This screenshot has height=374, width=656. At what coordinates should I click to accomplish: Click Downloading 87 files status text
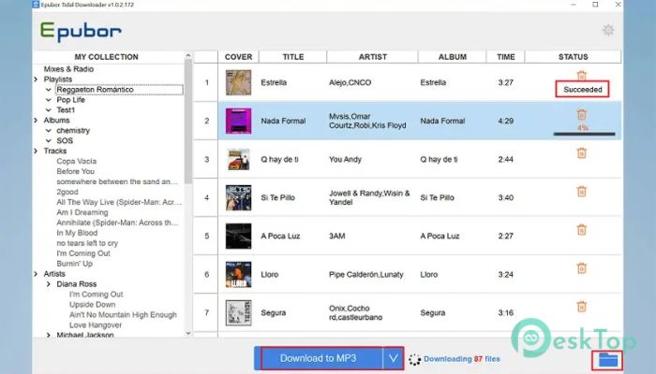(x=461, y=359)
